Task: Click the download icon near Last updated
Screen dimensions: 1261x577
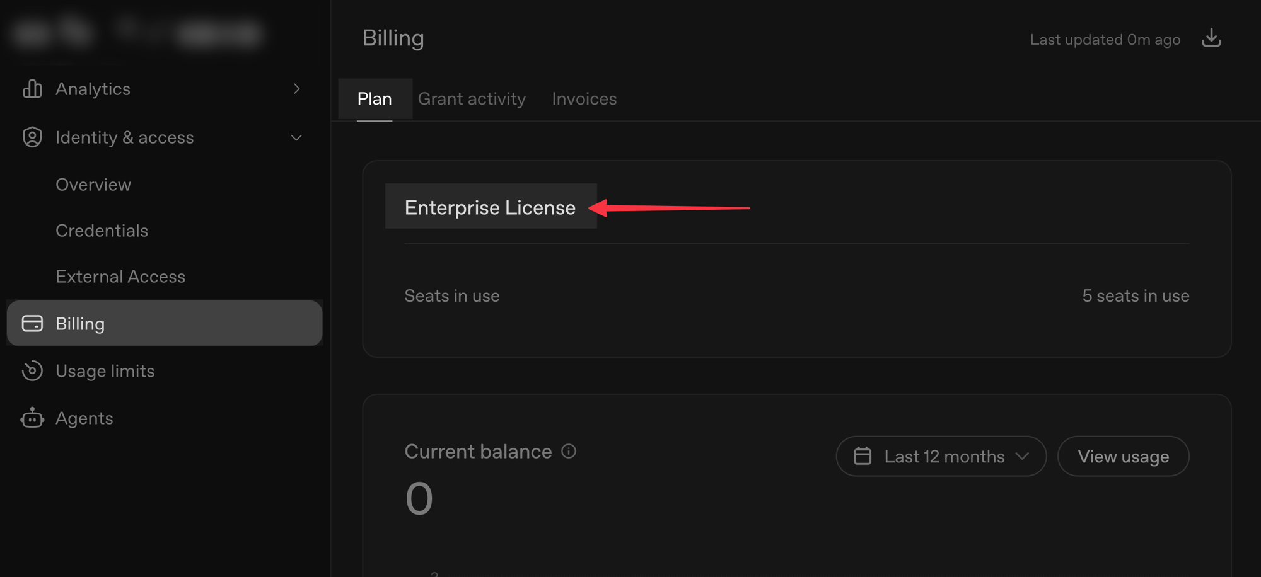Action: (1211, 38)
